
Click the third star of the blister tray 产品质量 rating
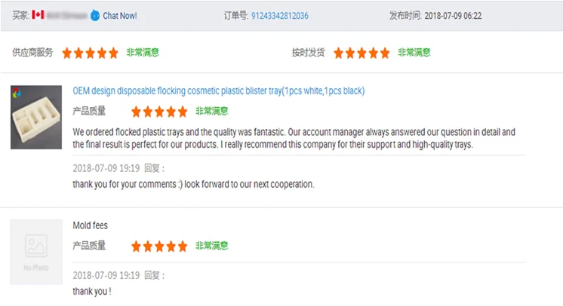coord(159,112)
